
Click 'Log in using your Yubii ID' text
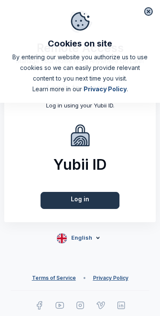pyautogui.click(x=80, y=106)
